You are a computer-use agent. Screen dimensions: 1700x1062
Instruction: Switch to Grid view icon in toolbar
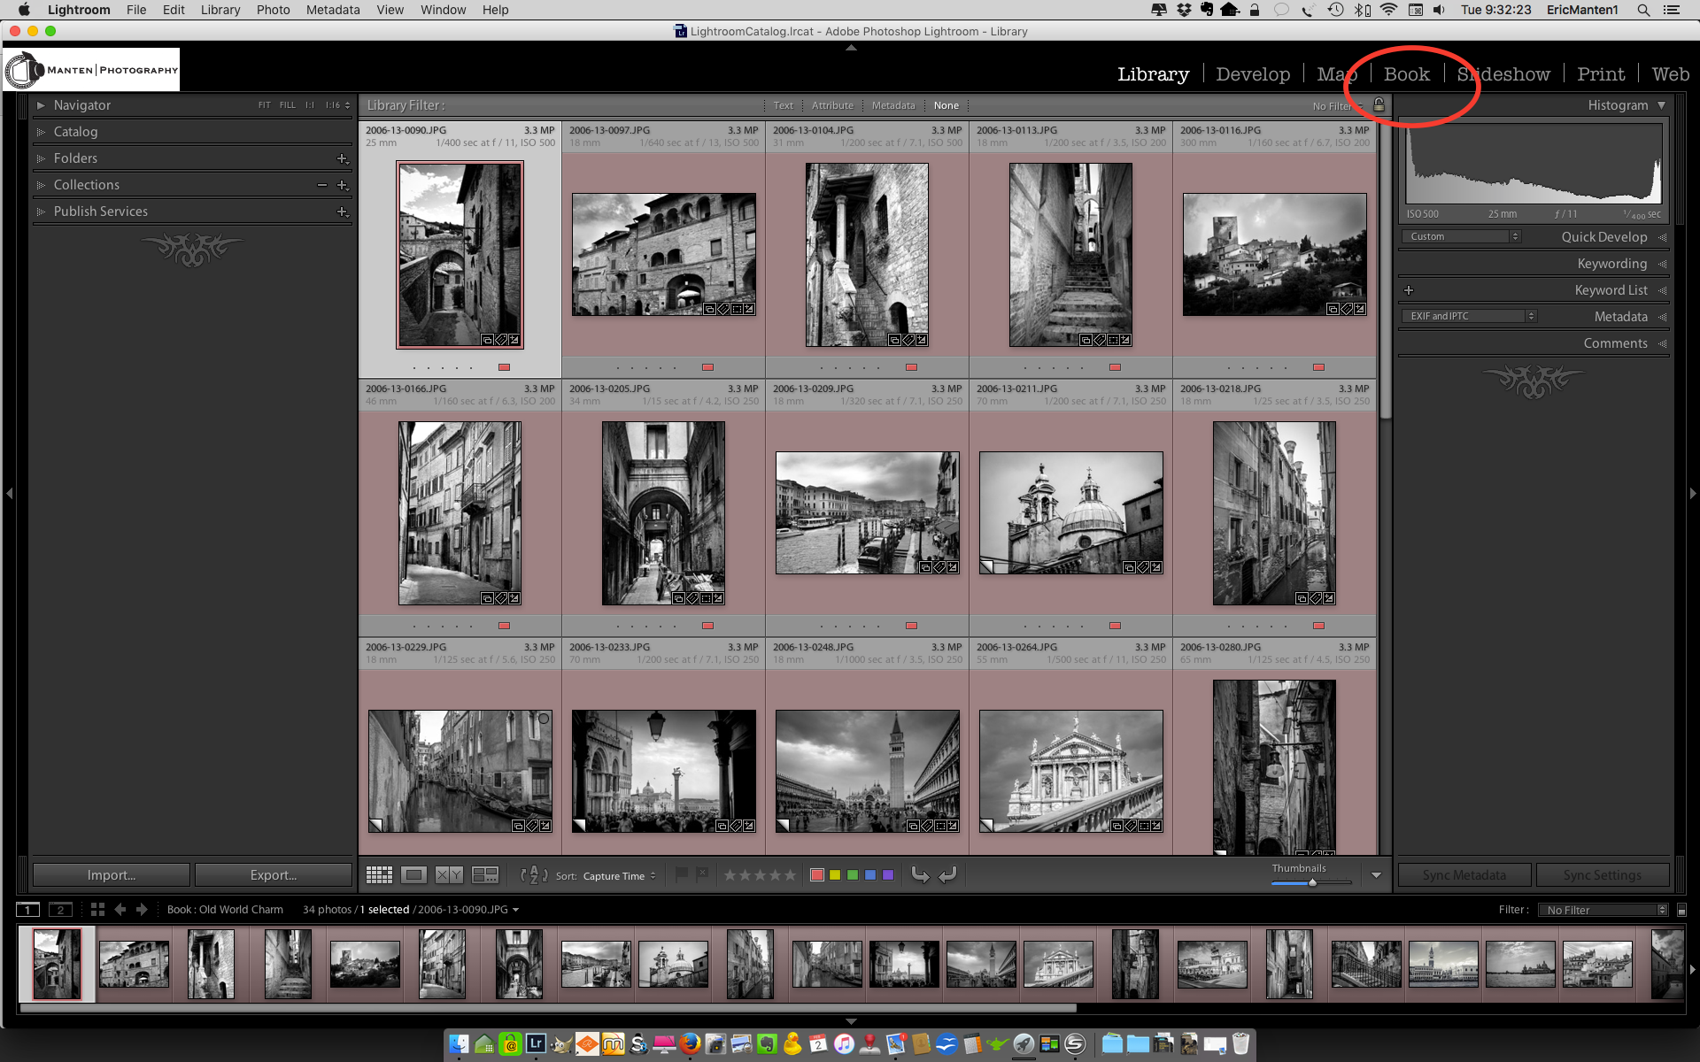(x=379, y=875)
